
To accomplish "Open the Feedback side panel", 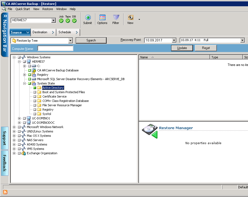I will pyautogui.click(x=5, y=163).
